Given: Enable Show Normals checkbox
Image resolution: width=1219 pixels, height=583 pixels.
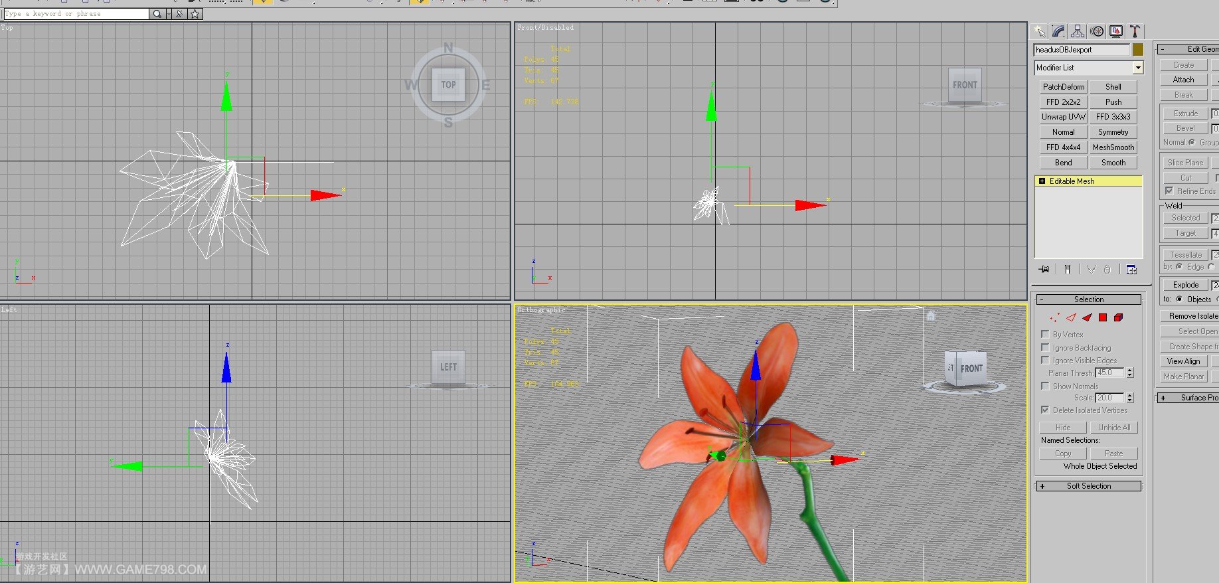Looking at the screenshot, I should tap(1045, 386).
